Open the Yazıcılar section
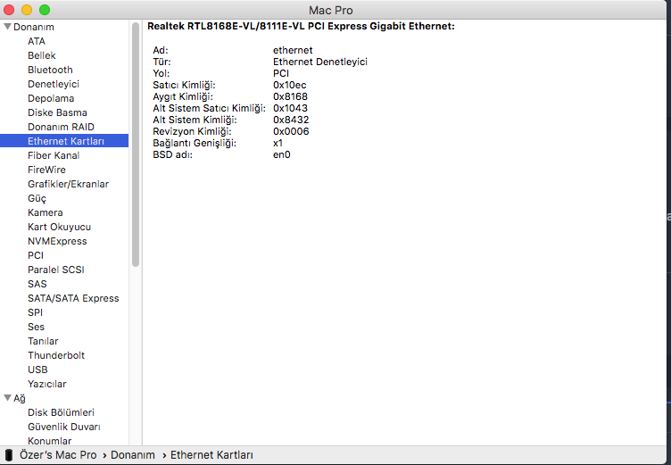This screenshot has height=465, width=671. [47, 384]
